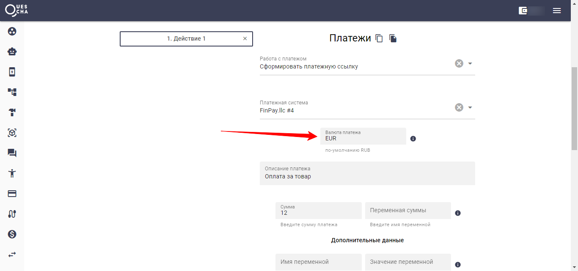
Task: Click the paste icon beside the Платежи title
Action: (393, 38)
